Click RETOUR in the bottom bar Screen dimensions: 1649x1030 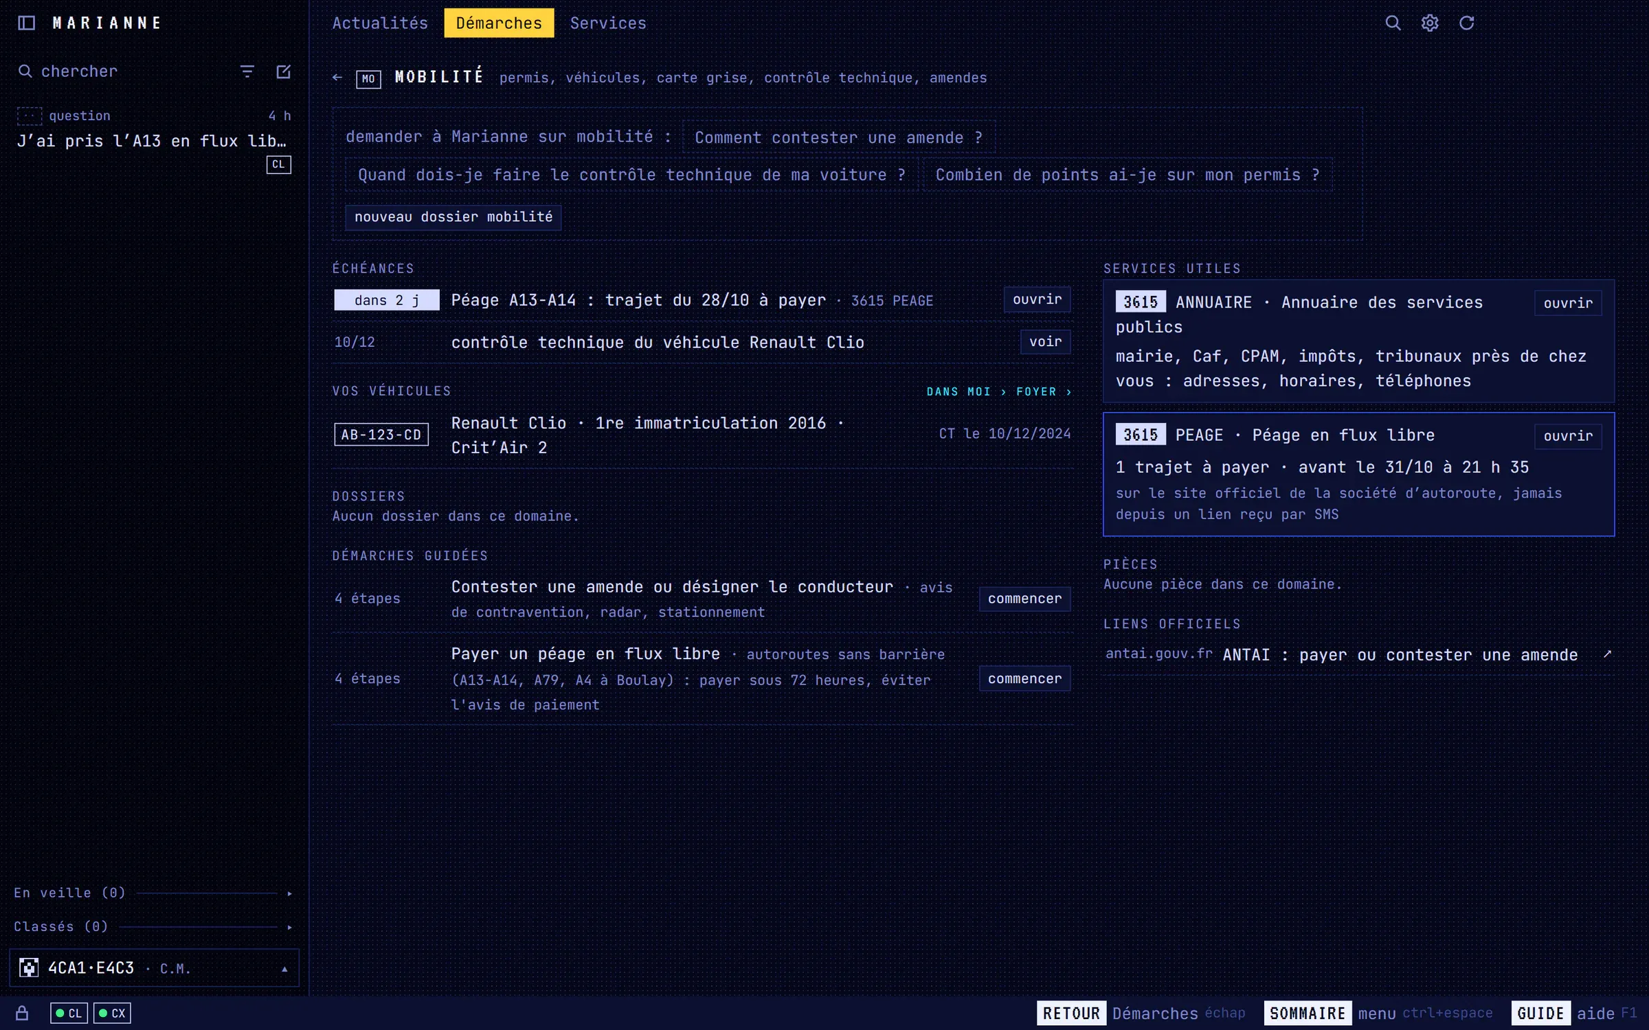coord(1071,1013)
